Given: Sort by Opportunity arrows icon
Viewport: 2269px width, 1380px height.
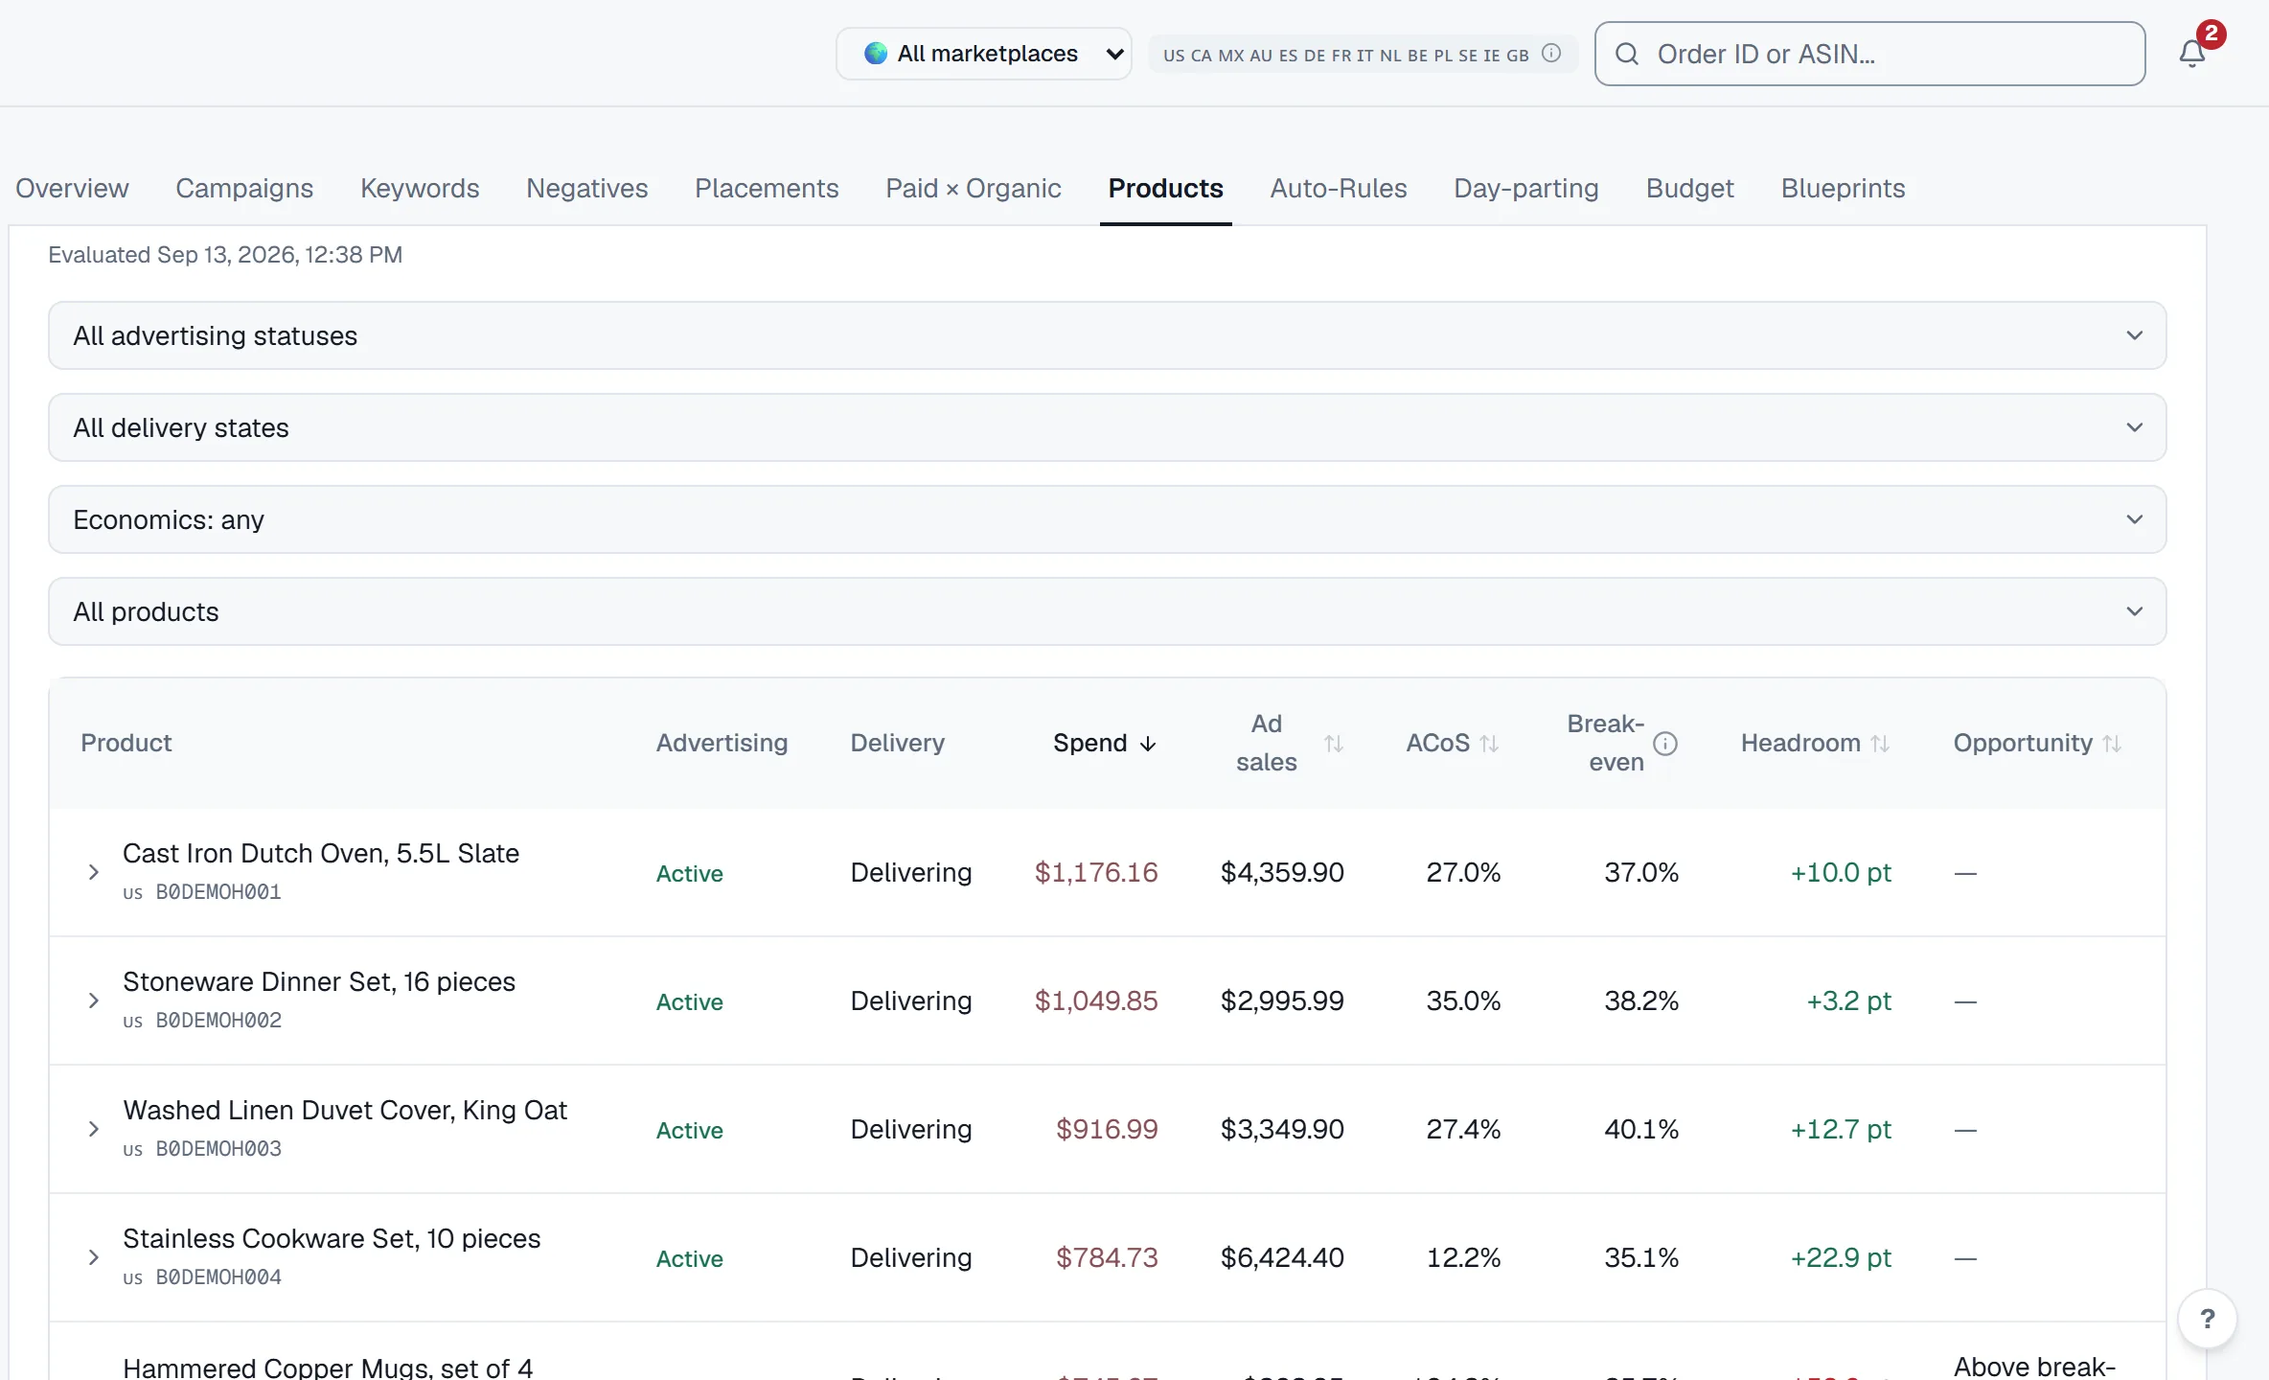Looking at the screenshot, I should pyautogui.click(x=2112, y=743).
